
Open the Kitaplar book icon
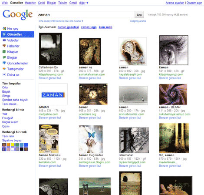tap(4, 52)
